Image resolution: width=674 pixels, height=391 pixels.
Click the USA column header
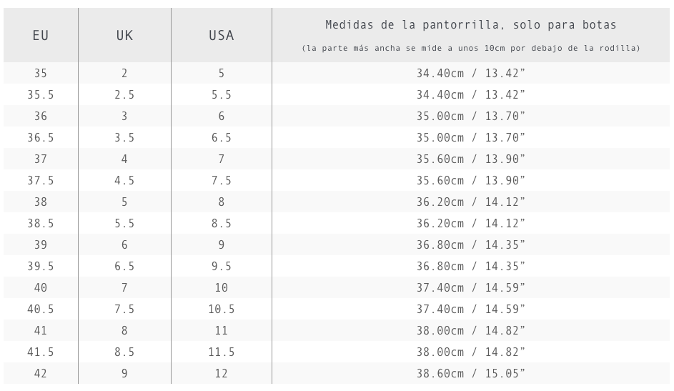click(x=222, y=35)
